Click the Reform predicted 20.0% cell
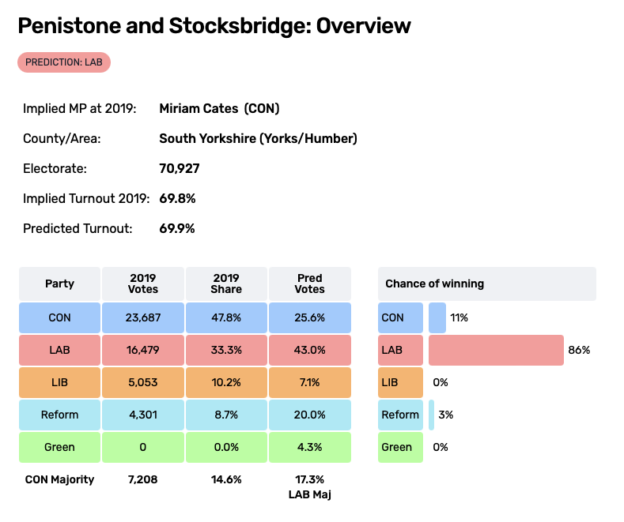624x522 pixels. [x=309, y=415]
